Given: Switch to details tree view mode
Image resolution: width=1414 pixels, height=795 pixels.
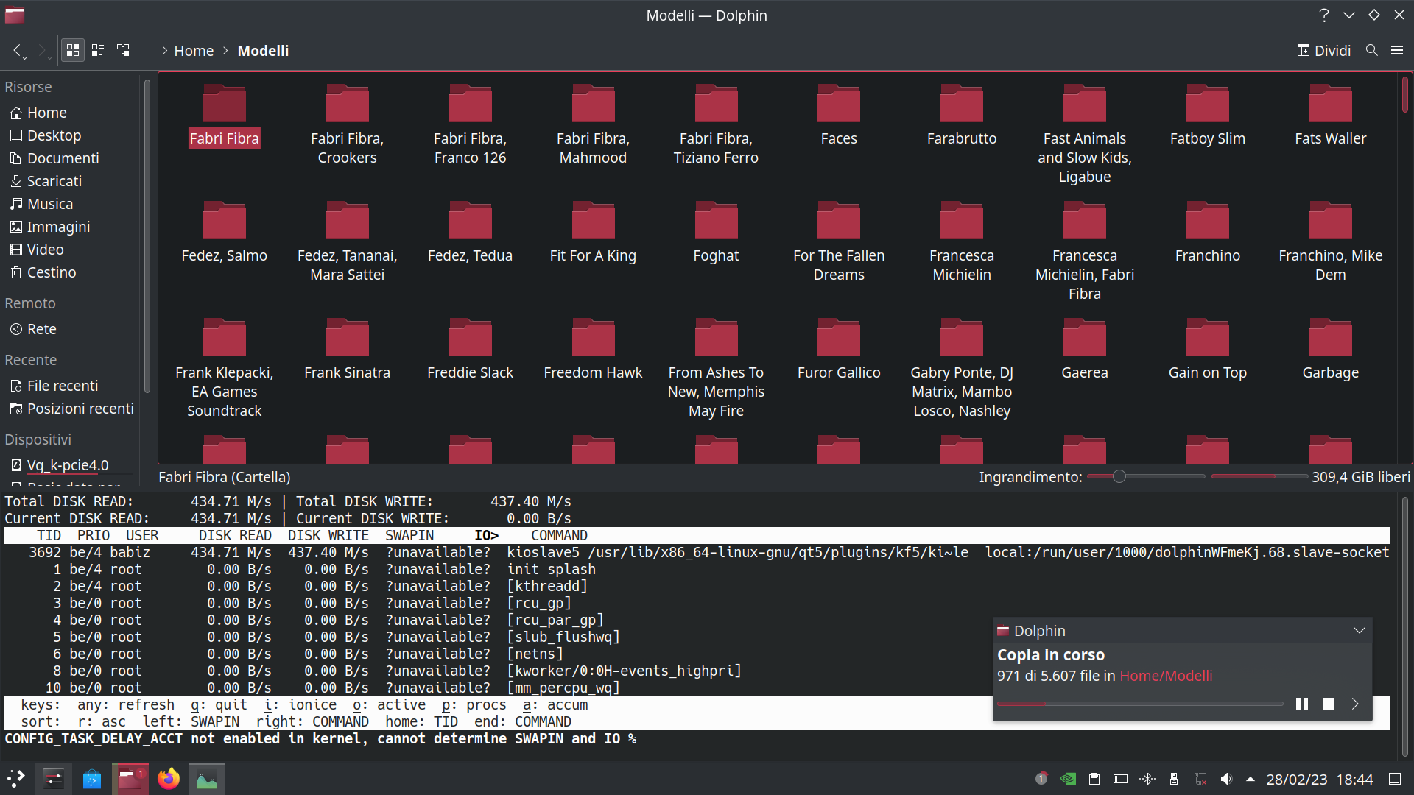Looking at the screenshot, I should (x=123, y=50).
